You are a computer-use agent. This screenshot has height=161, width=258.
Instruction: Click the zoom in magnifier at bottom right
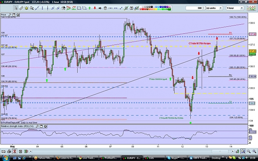[x=254, y=151]
